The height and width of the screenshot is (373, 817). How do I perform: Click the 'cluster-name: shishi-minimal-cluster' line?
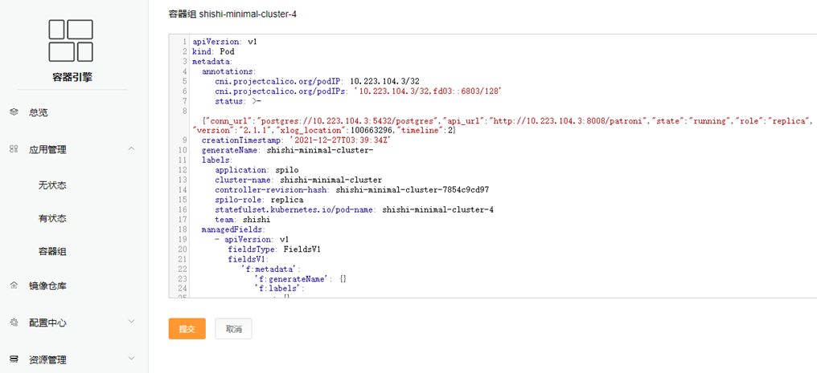click(298, 180)
